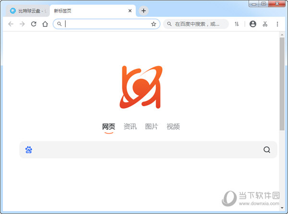Open the home page icon

(45, 24)
